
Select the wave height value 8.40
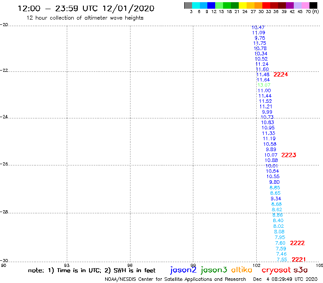pyautogui.click(x=278, y=220)
